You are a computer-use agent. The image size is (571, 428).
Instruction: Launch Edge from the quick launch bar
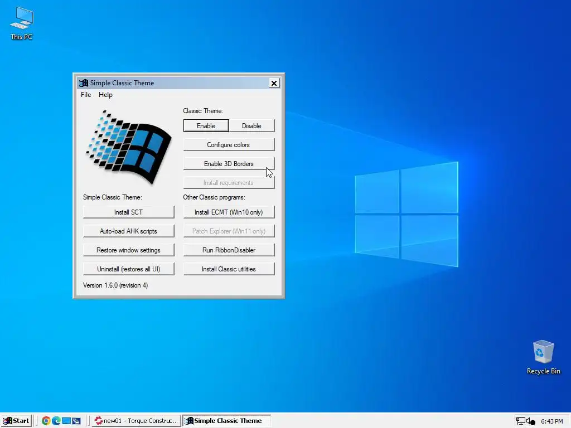(x=56, y=421)
